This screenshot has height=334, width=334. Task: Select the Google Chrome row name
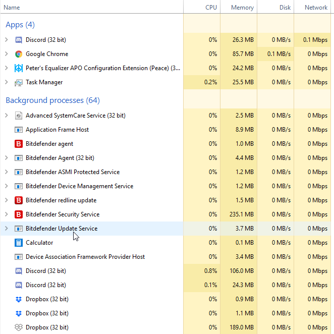(47, 54)
